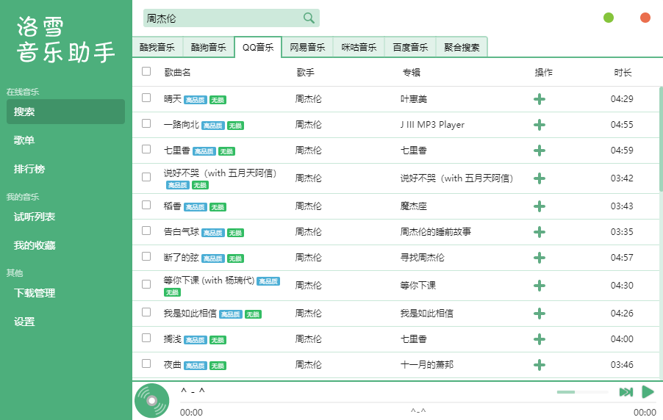Click the plus icon for 晴天
This screenshot has width=663, height=420.
click(539, 99)
